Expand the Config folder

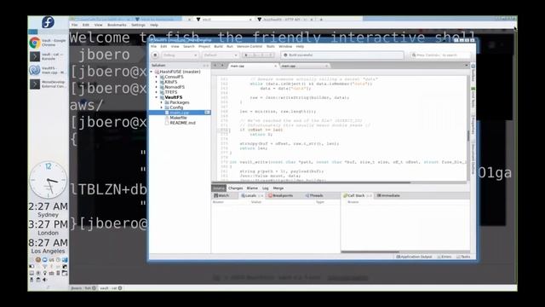tap(161, 107)
